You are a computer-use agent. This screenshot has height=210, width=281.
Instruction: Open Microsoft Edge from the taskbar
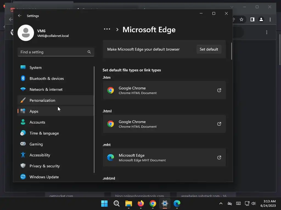pos(177,203)
